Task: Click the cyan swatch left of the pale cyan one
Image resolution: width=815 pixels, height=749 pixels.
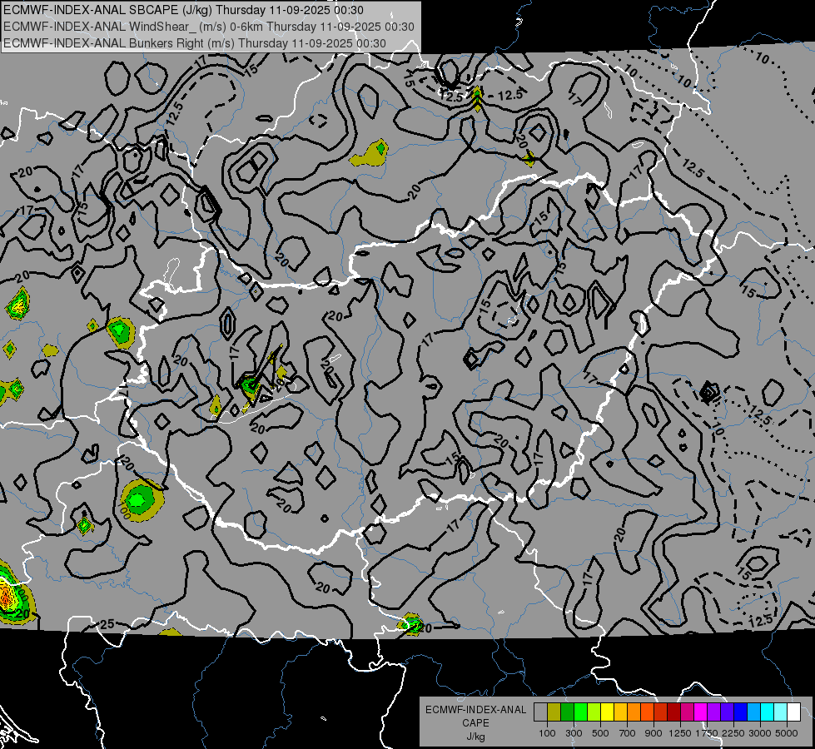Action: pyautogui.click(x=768, y=712)
